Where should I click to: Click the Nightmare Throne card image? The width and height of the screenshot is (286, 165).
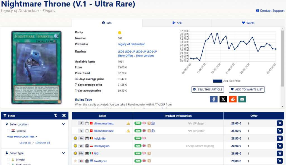36,67
